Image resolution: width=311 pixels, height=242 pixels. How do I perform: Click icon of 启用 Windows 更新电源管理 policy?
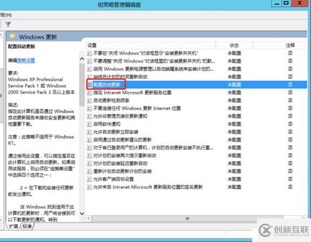(90, 69)
